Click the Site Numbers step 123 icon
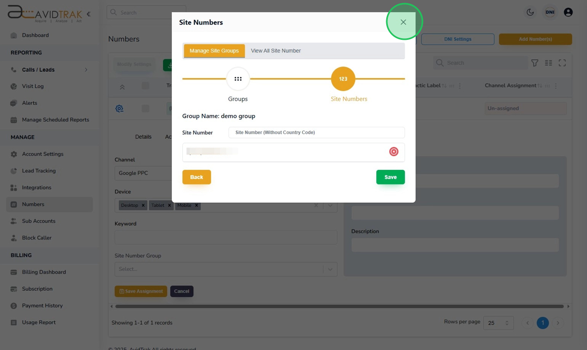 343,79
